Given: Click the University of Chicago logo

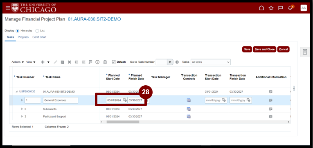Looking at the screenshot, I should pyautogui.click(x=34, y=8).
